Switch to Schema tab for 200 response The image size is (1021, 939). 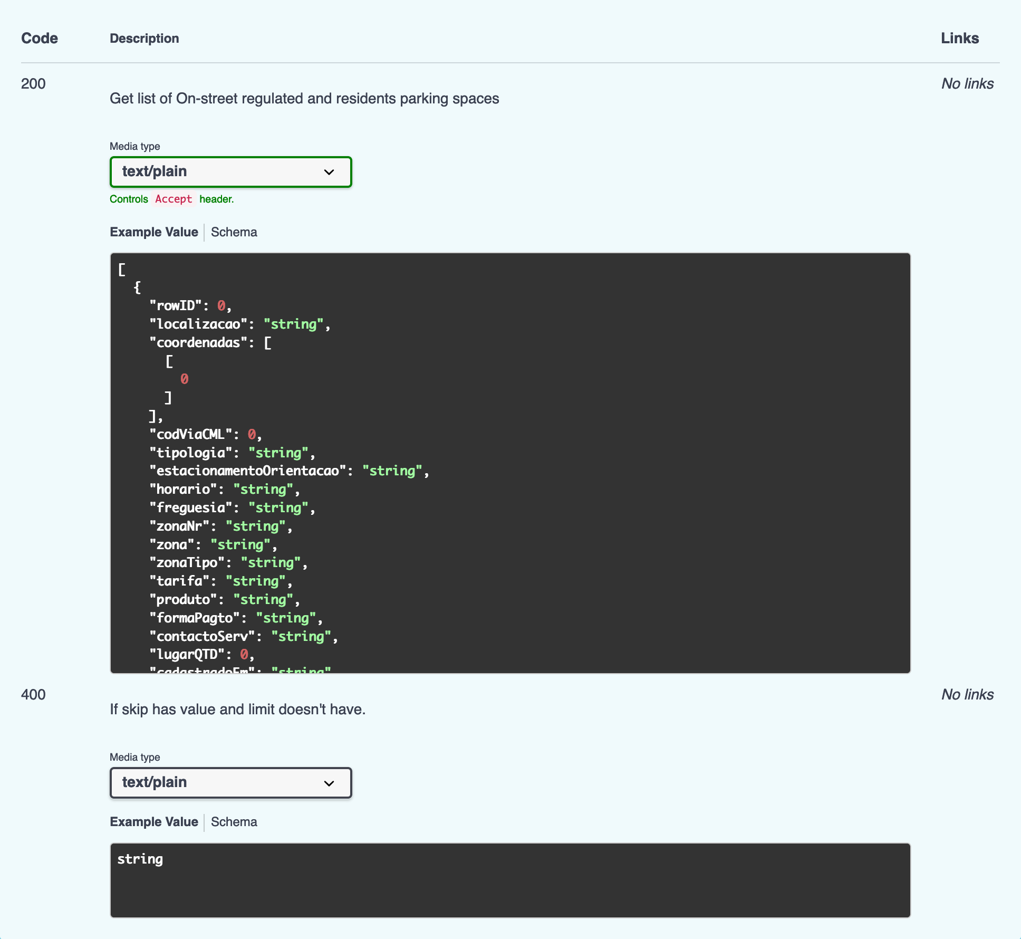point(234,232)
